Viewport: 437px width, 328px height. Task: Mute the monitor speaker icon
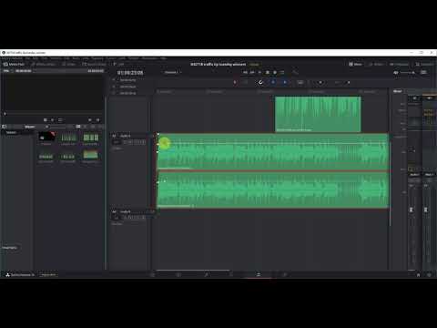click(396, 73)
